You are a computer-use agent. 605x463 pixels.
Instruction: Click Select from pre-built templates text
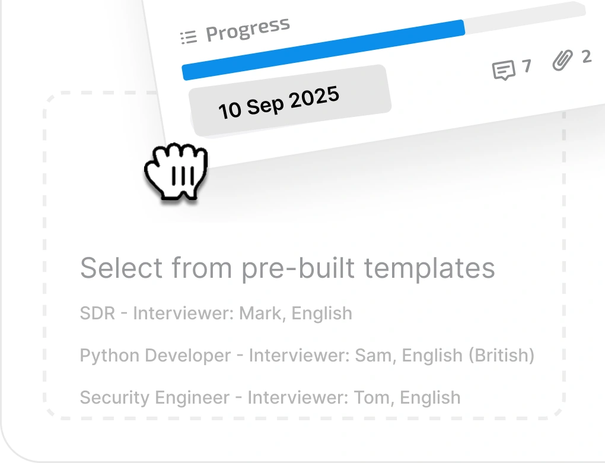[289, 268]
